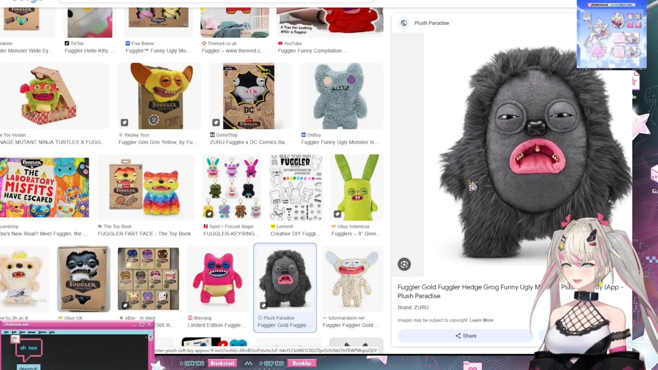Click the TikTok source icon
Viewport: 658px width, 370px height.
pyautogui.click(x=67, y=43)
